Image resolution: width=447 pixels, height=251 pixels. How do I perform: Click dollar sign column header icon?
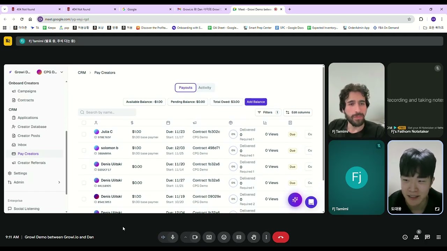tap(132, 123)
